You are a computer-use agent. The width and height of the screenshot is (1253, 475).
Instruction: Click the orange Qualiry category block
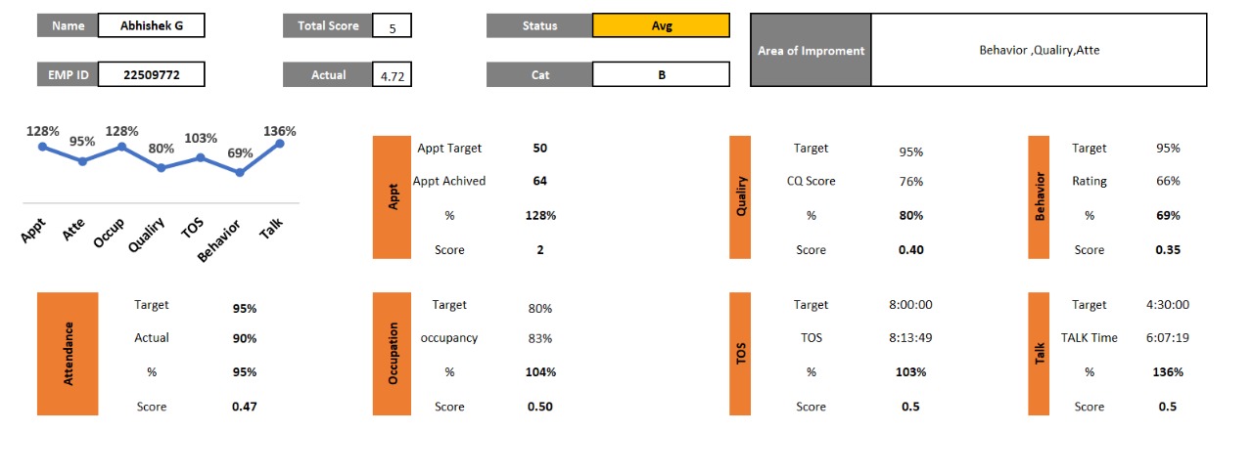pos(740,197)
